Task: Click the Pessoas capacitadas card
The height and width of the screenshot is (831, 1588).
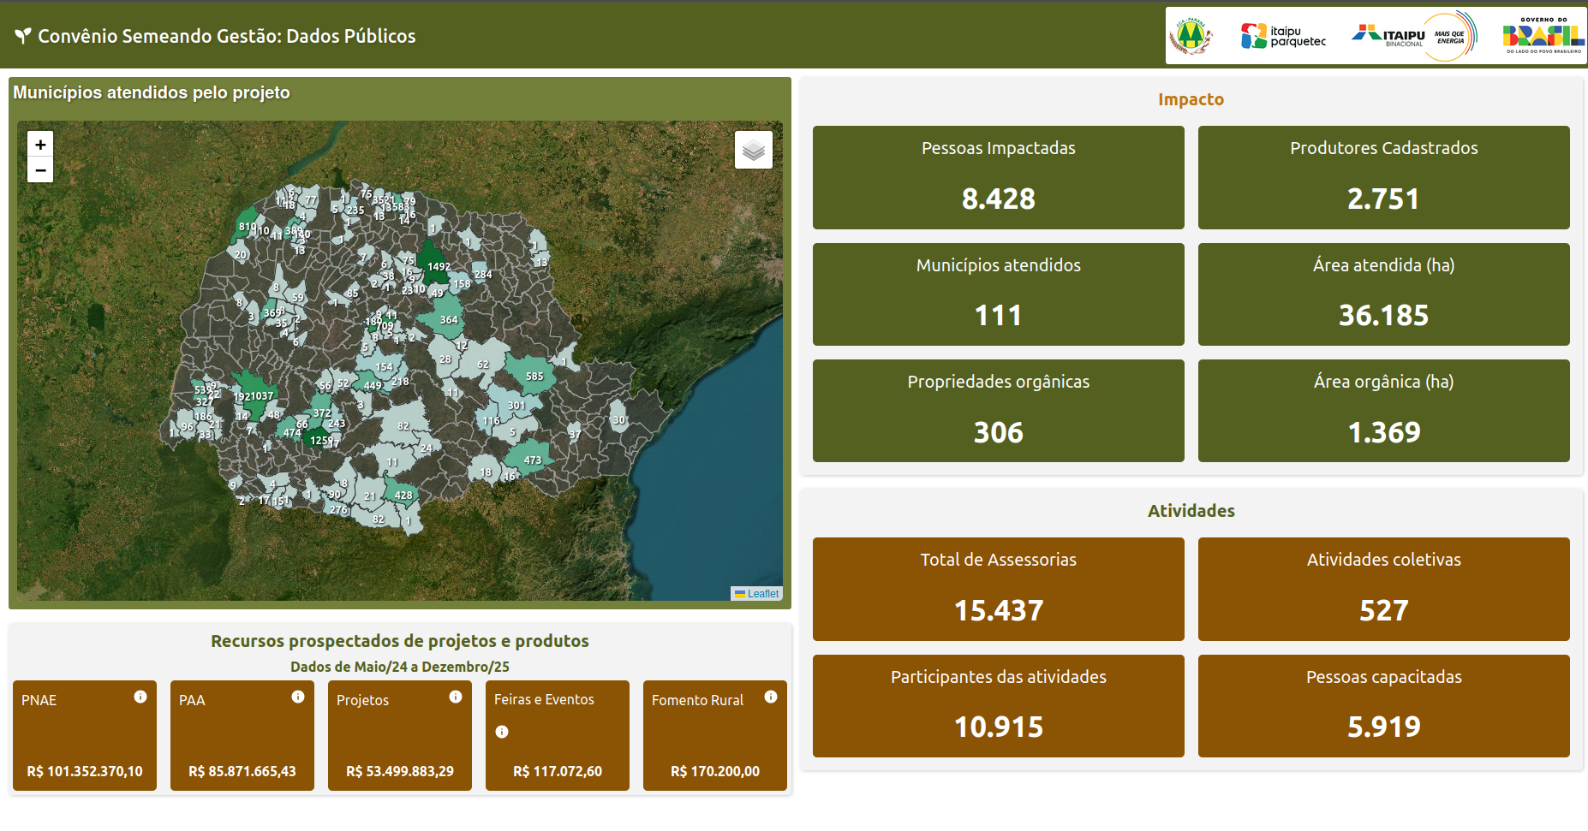Action: 1383,706
